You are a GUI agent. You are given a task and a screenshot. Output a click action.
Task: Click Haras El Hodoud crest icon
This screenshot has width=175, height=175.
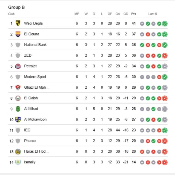pos(18,151)
